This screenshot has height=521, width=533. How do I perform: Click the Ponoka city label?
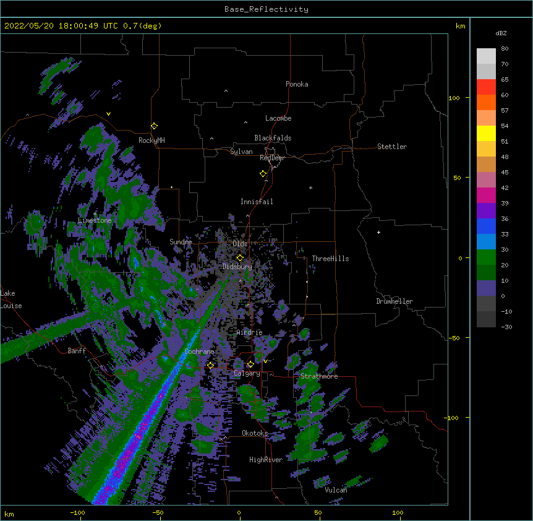297,84
